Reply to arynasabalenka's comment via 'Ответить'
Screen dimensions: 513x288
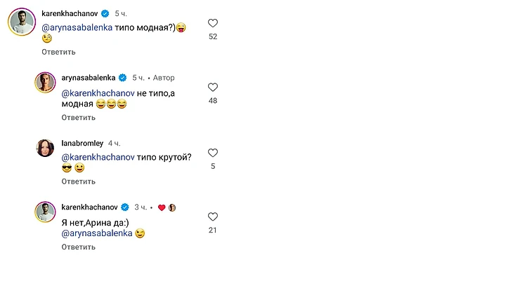tap(78, 117)
